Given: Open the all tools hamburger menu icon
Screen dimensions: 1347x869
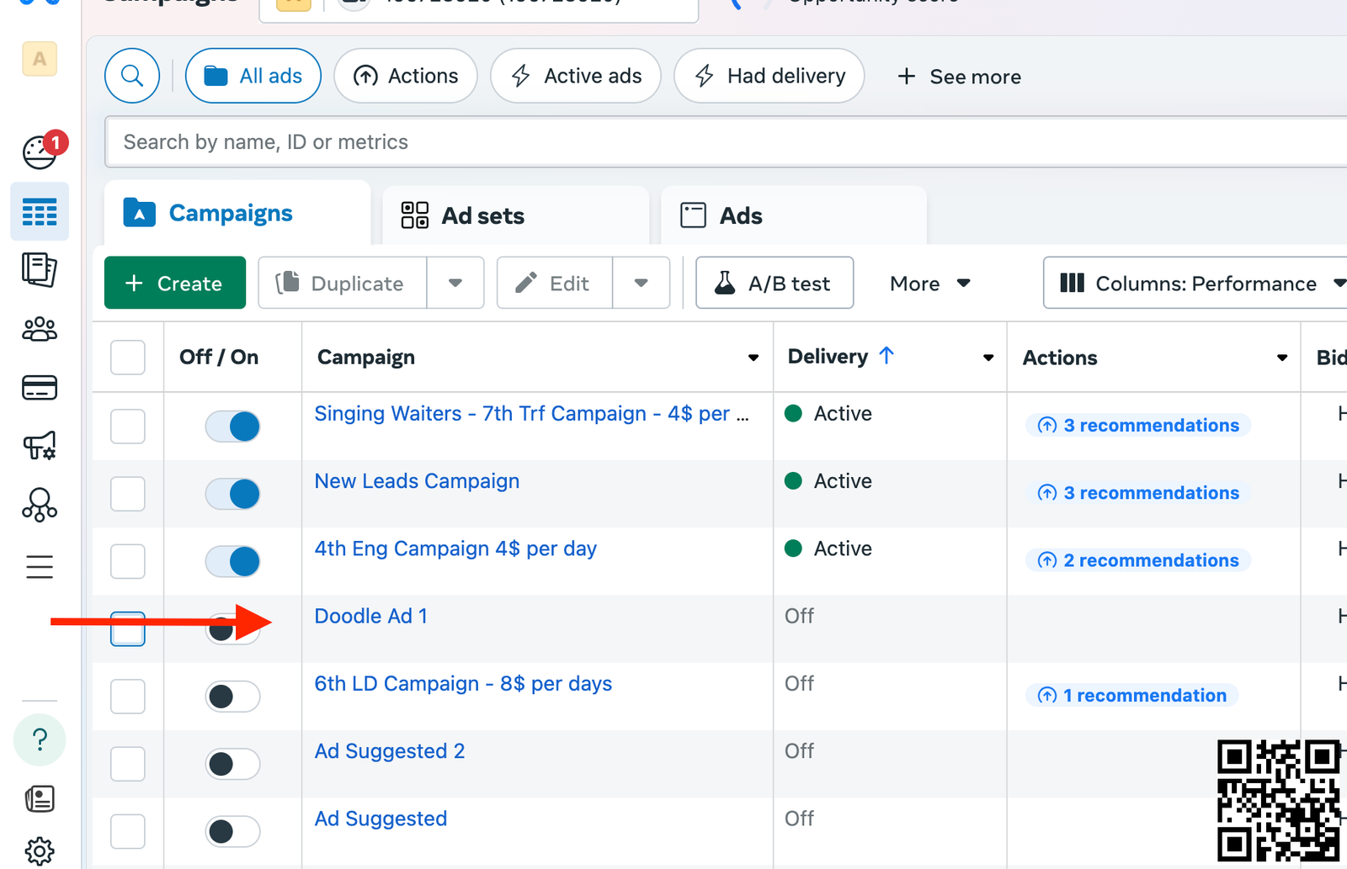Looking at the screenshot, I should tap(40, 567).
